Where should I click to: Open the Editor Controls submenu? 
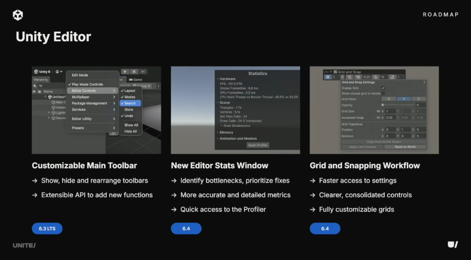pyautogui.click(x=93, y=91)
